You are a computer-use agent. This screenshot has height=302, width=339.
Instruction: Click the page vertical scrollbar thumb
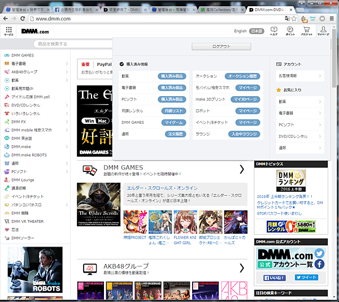click(334, 58)
